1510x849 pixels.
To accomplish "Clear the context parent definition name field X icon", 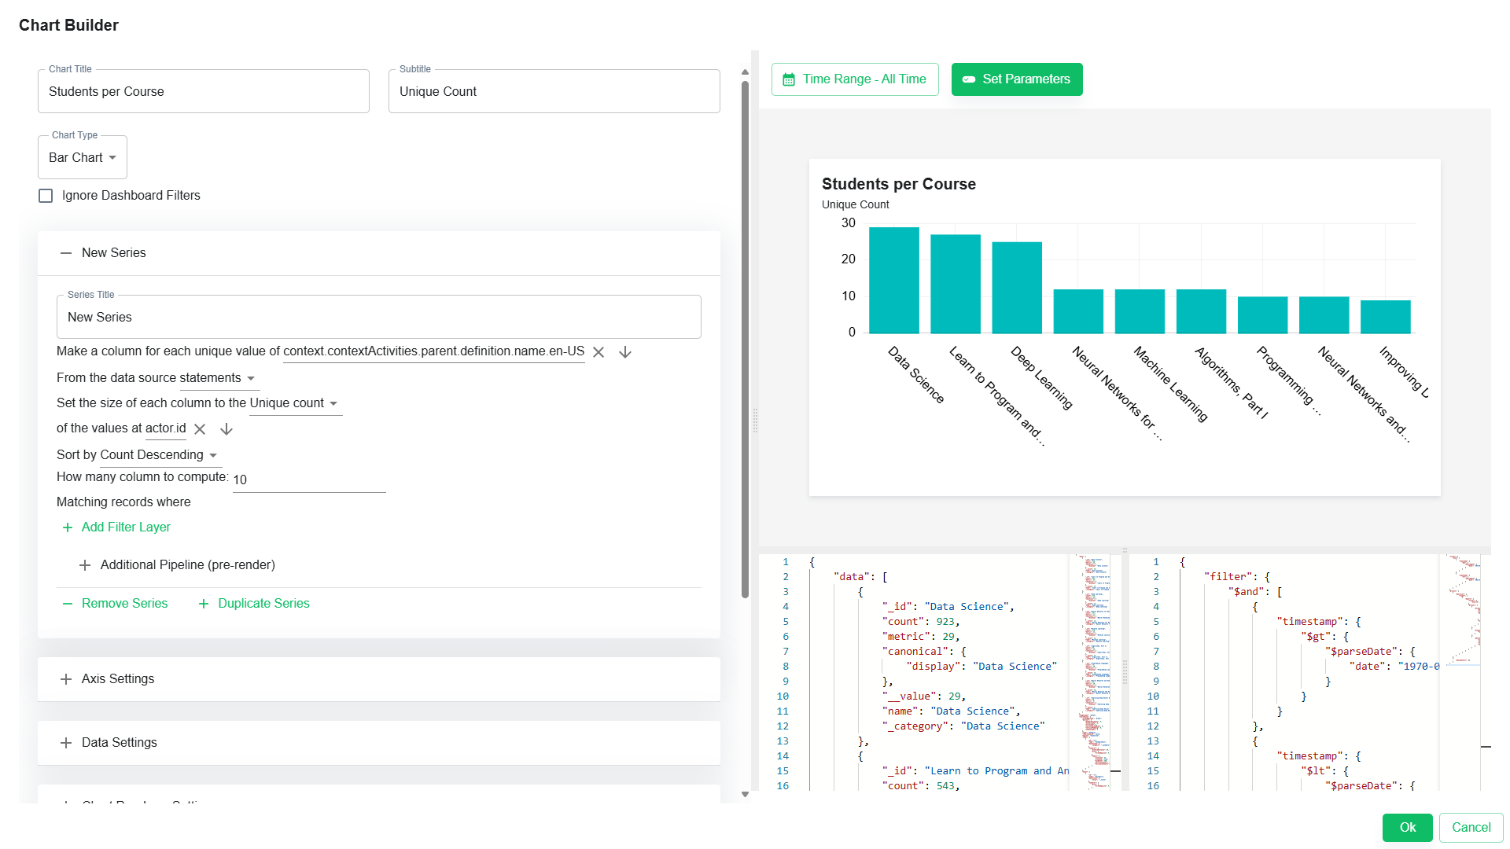I will 598,352.
